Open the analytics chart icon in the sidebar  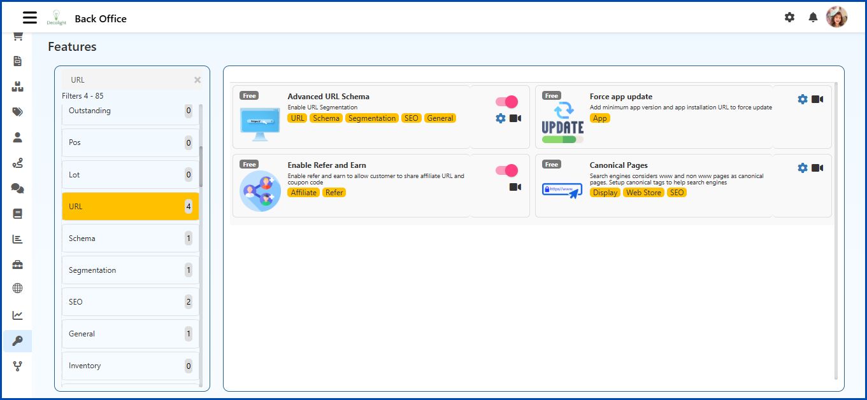[x=17, y=315]
